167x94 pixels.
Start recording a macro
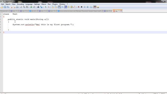pyautogui.click(x=79, y=7)
